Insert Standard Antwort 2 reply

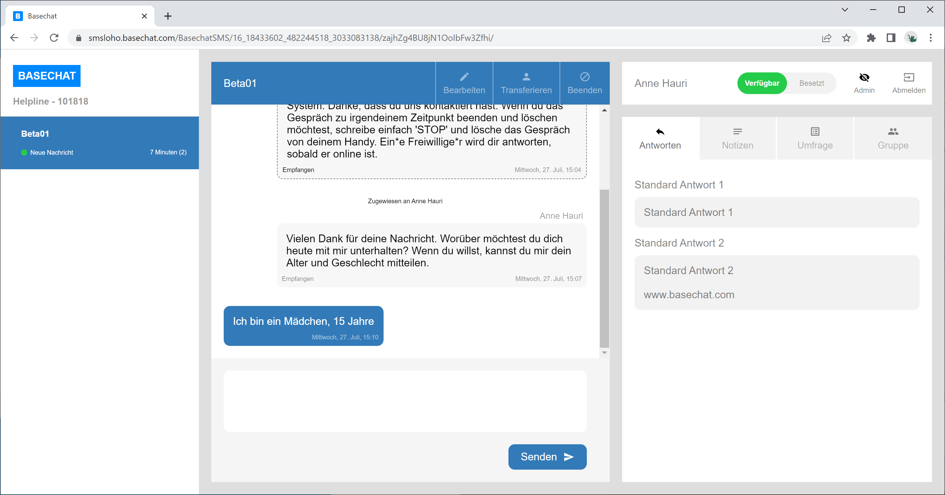(x=777, y=282)
